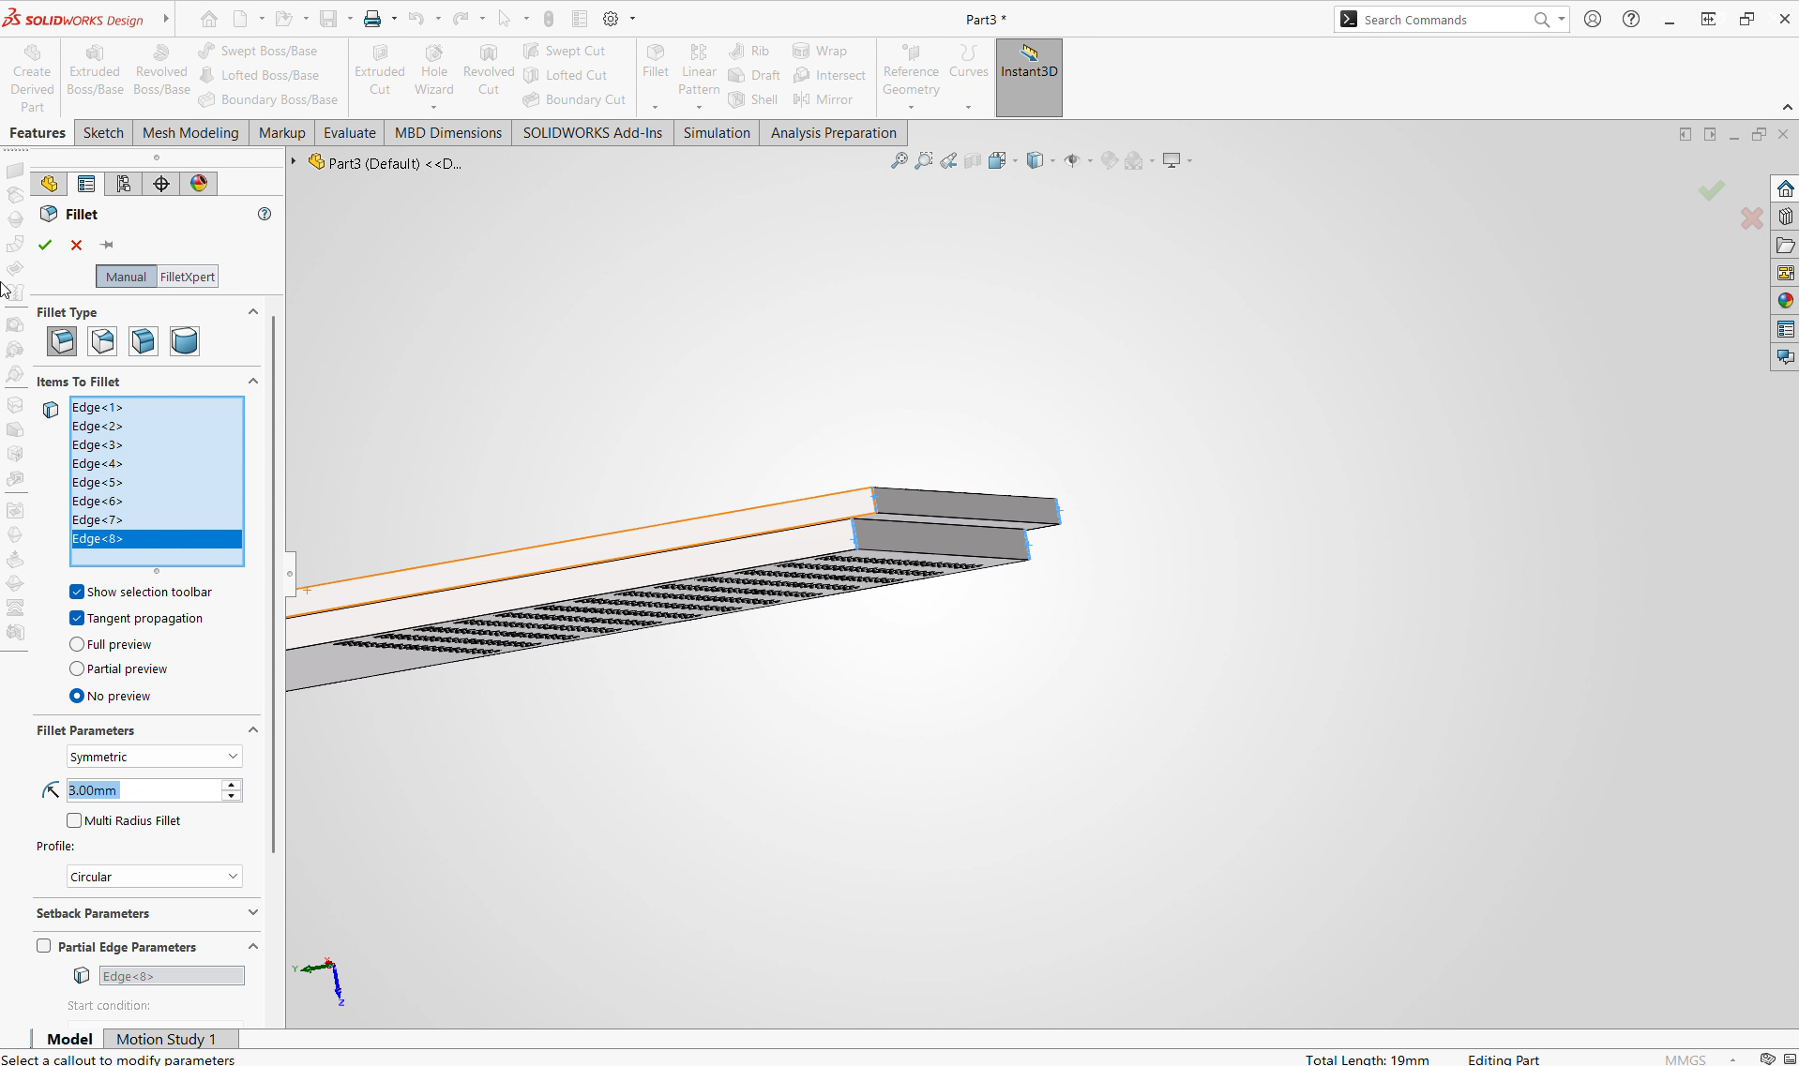Viewport: 1799px width, 1066px height.
Task: Switch to Motion Study 1 tab
Action: [x=166, y=1039]
